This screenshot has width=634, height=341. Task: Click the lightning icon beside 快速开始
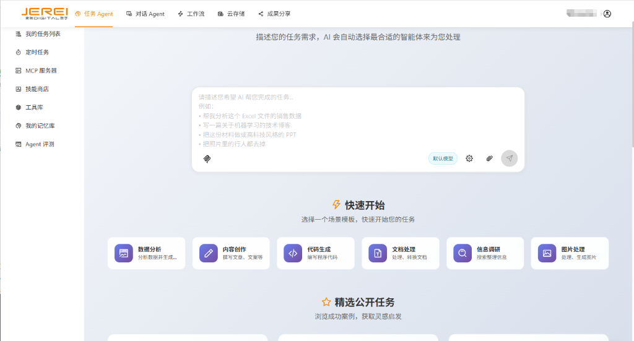[336, 204]
